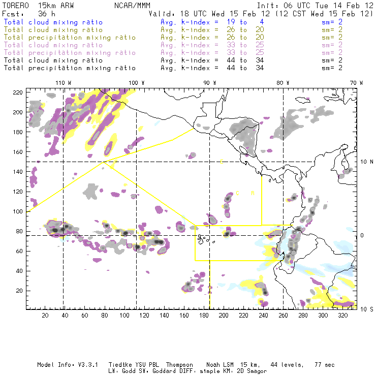Click 'Model Info: V3.3.1' text

point(68,365)
